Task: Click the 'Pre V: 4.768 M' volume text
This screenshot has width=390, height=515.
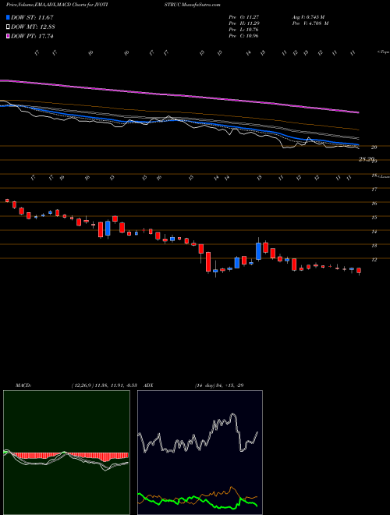Action: pos(310,23)
